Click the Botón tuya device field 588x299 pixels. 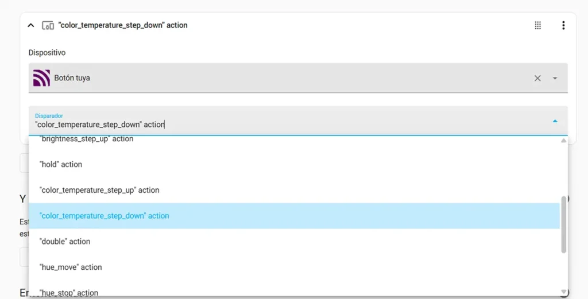coord(287,78)
